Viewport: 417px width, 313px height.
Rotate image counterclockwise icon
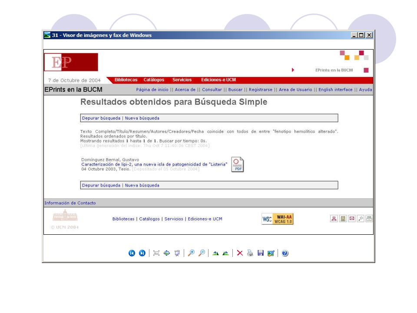tap(225, 253)
